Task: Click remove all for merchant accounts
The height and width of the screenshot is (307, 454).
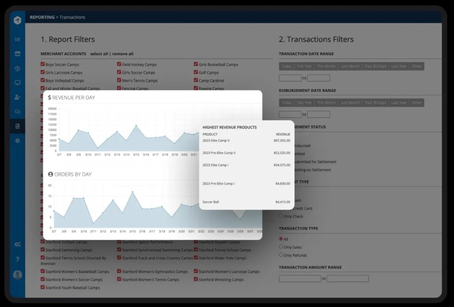Action: [123, 54]
